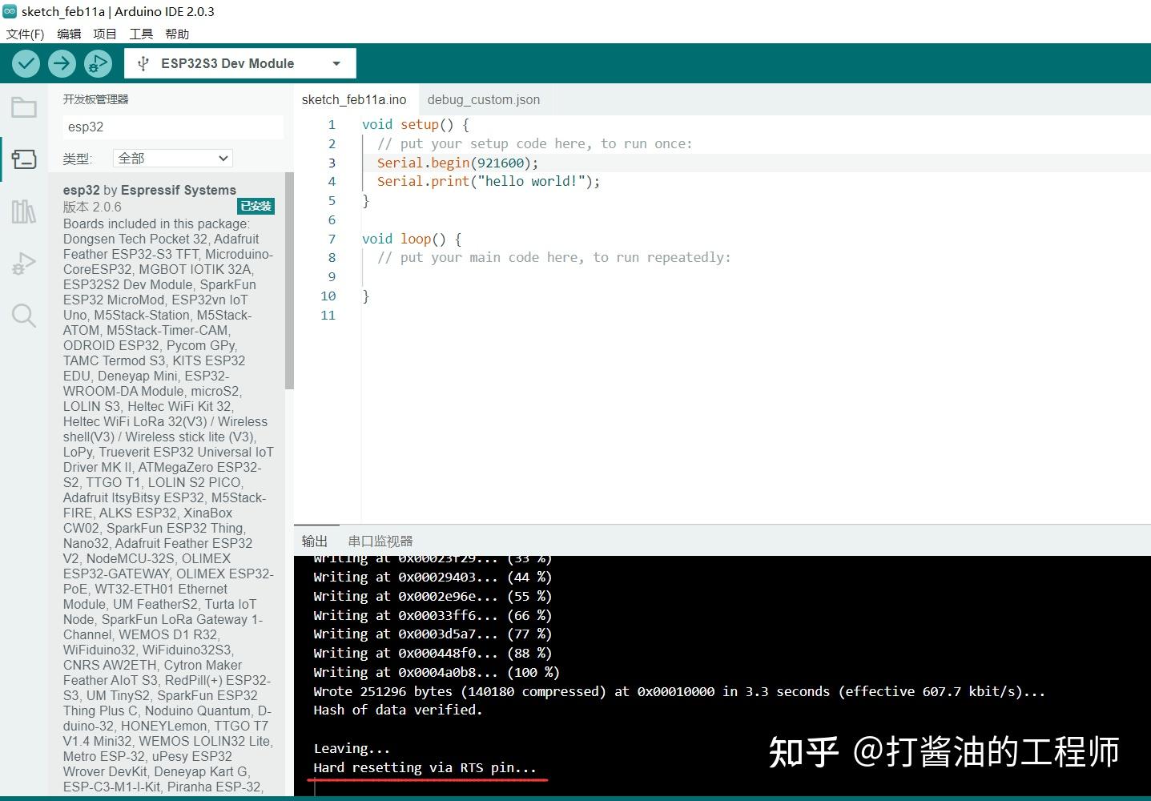Switch to the 串口监视器 tab

point(380,541)
